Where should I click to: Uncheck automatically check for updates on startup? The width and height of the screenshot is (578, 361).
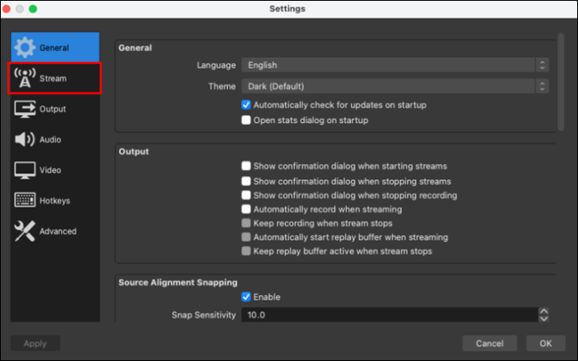click(246, 105)
